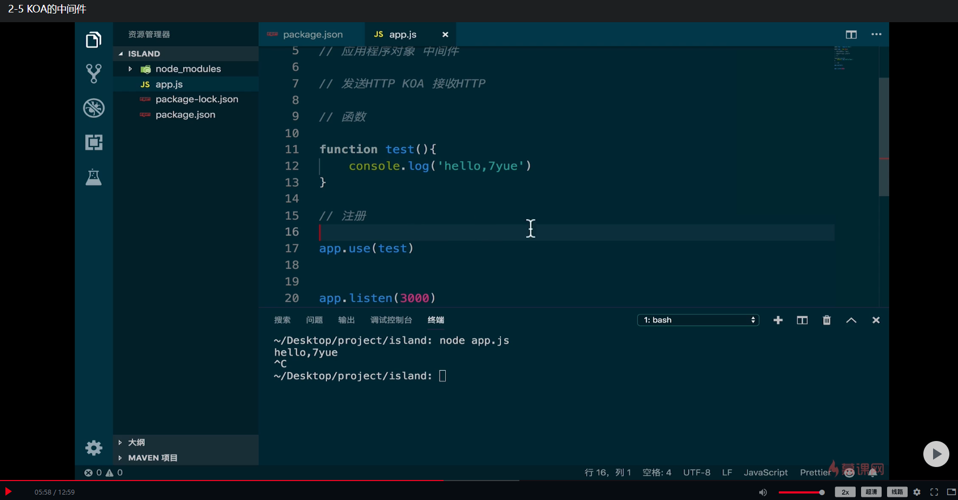
Task: Maximize the terminal panel with the chevron
Action: [x=851, y=320]
